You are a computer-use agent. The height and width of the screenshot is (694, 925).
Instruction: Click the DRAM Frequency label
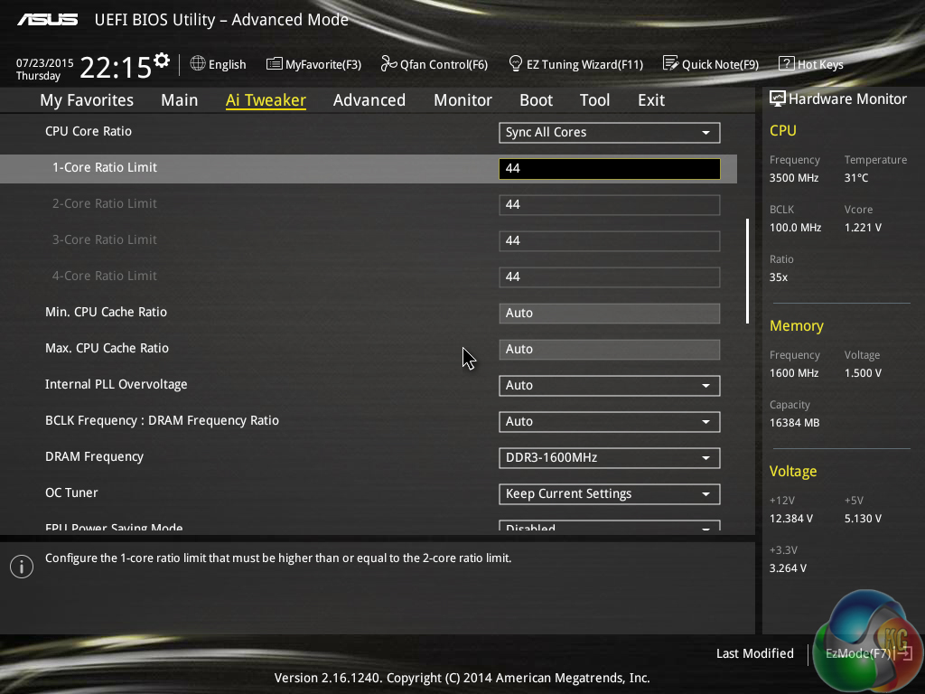point(94,456)
